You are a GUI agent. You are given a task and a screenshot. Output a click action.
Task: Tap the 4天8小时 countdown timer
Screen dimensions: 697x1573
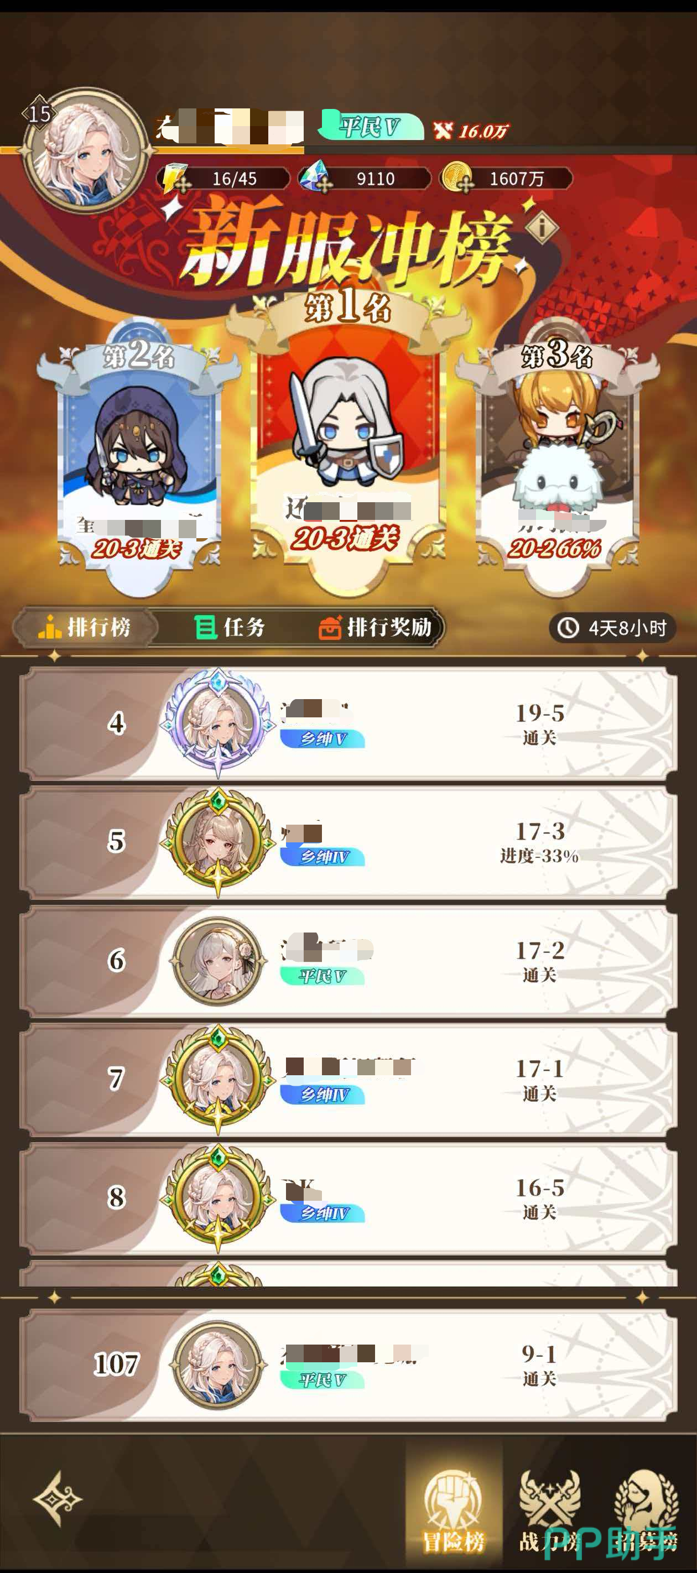click(x=613, y=628)
